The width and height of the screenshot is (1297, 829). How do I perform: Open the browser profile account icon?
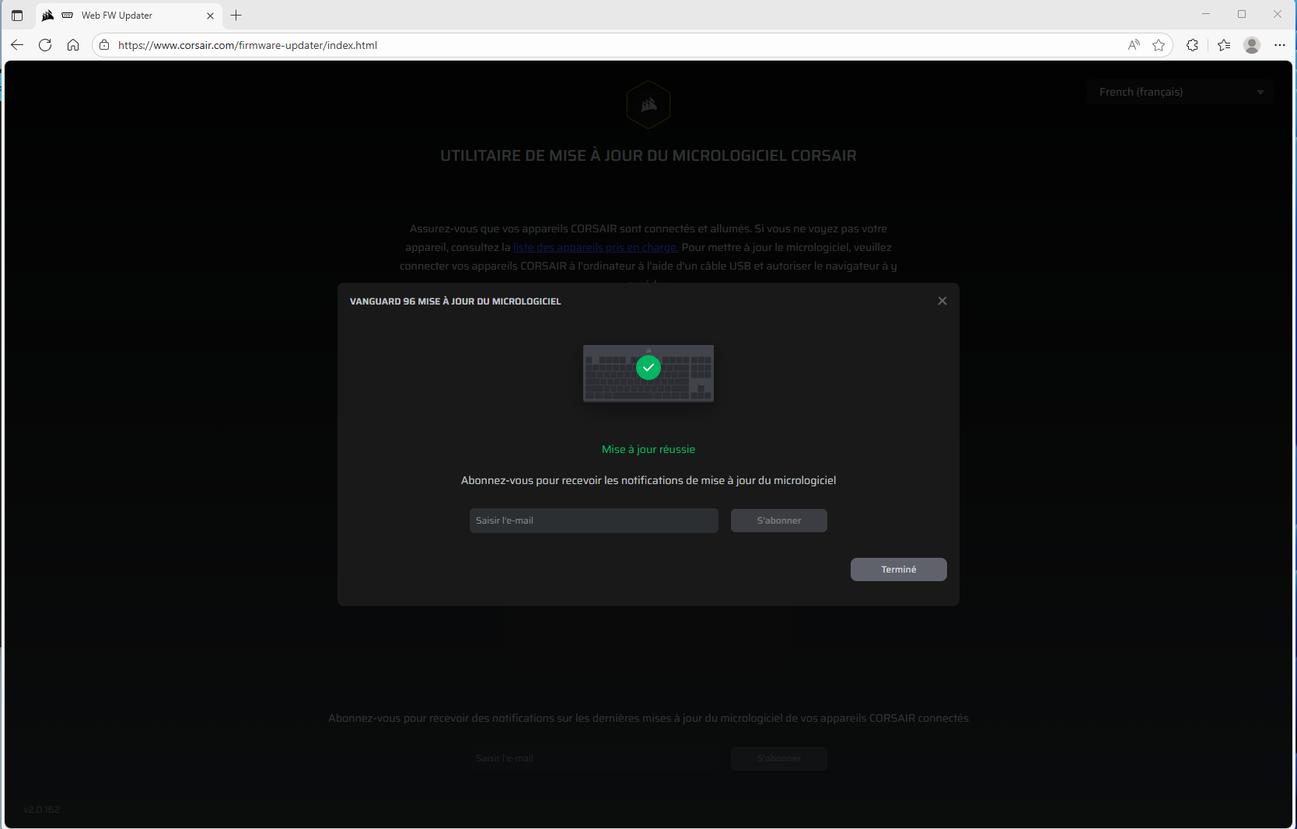pos(1252,45)
